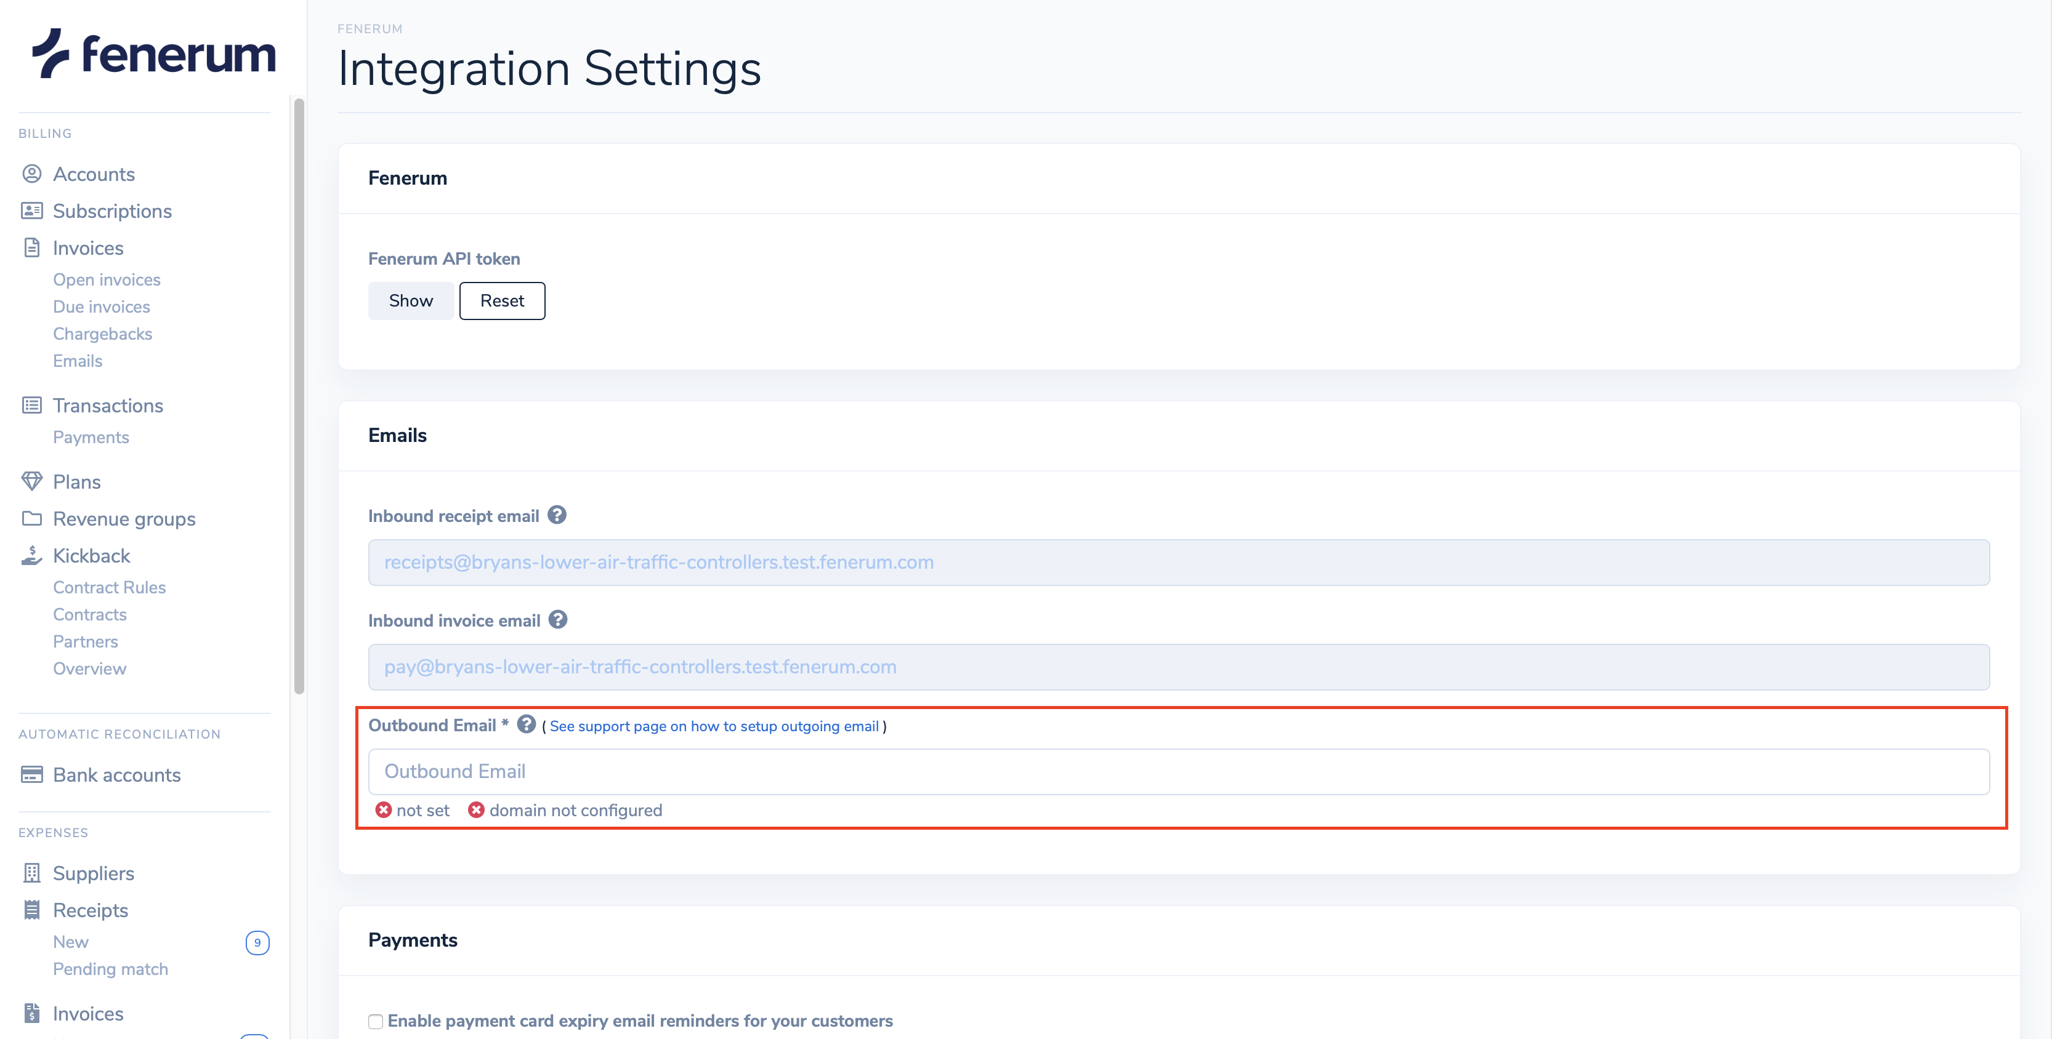Image resolution: width=2052 pixels, height=1039 pixels.
Task: Click the Revenue groups folder icon
Action: click(32, 518)
